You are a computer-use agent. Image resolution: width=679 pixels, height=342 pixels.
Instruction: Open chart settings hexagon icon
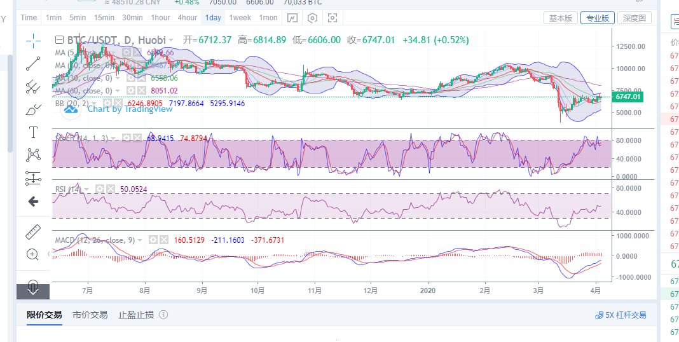click(x=312, y=18)
